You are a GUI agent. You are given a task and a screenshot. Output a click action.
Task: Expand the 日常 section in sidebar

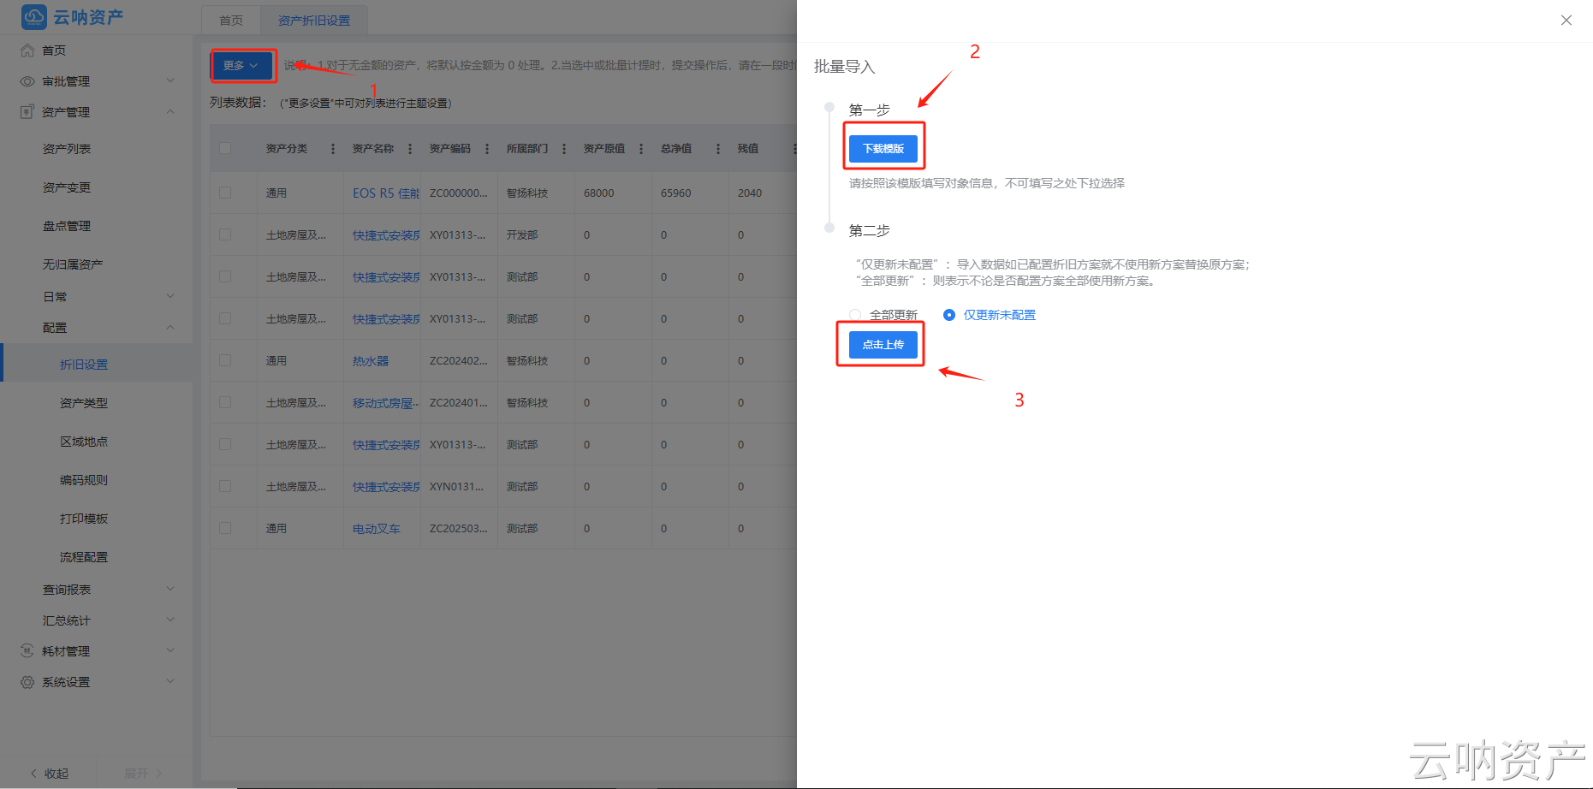pos(54,295)
